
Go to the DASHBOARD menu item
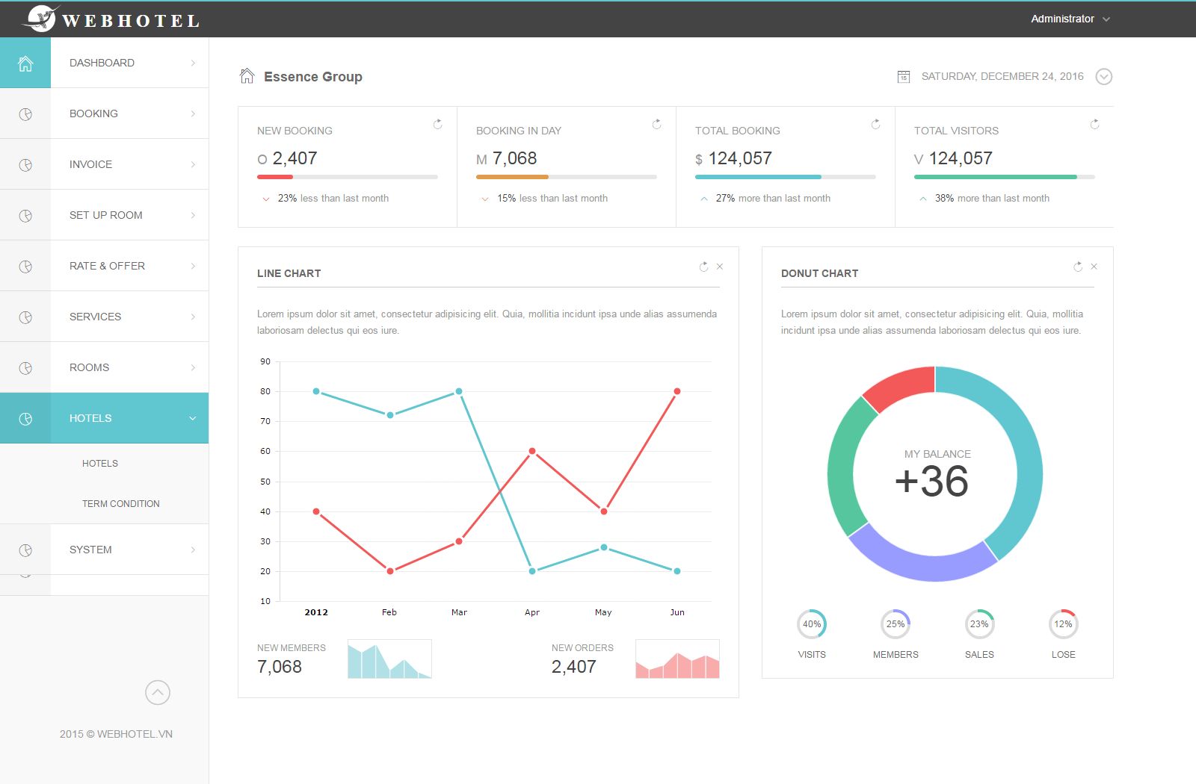pos(102,63)
